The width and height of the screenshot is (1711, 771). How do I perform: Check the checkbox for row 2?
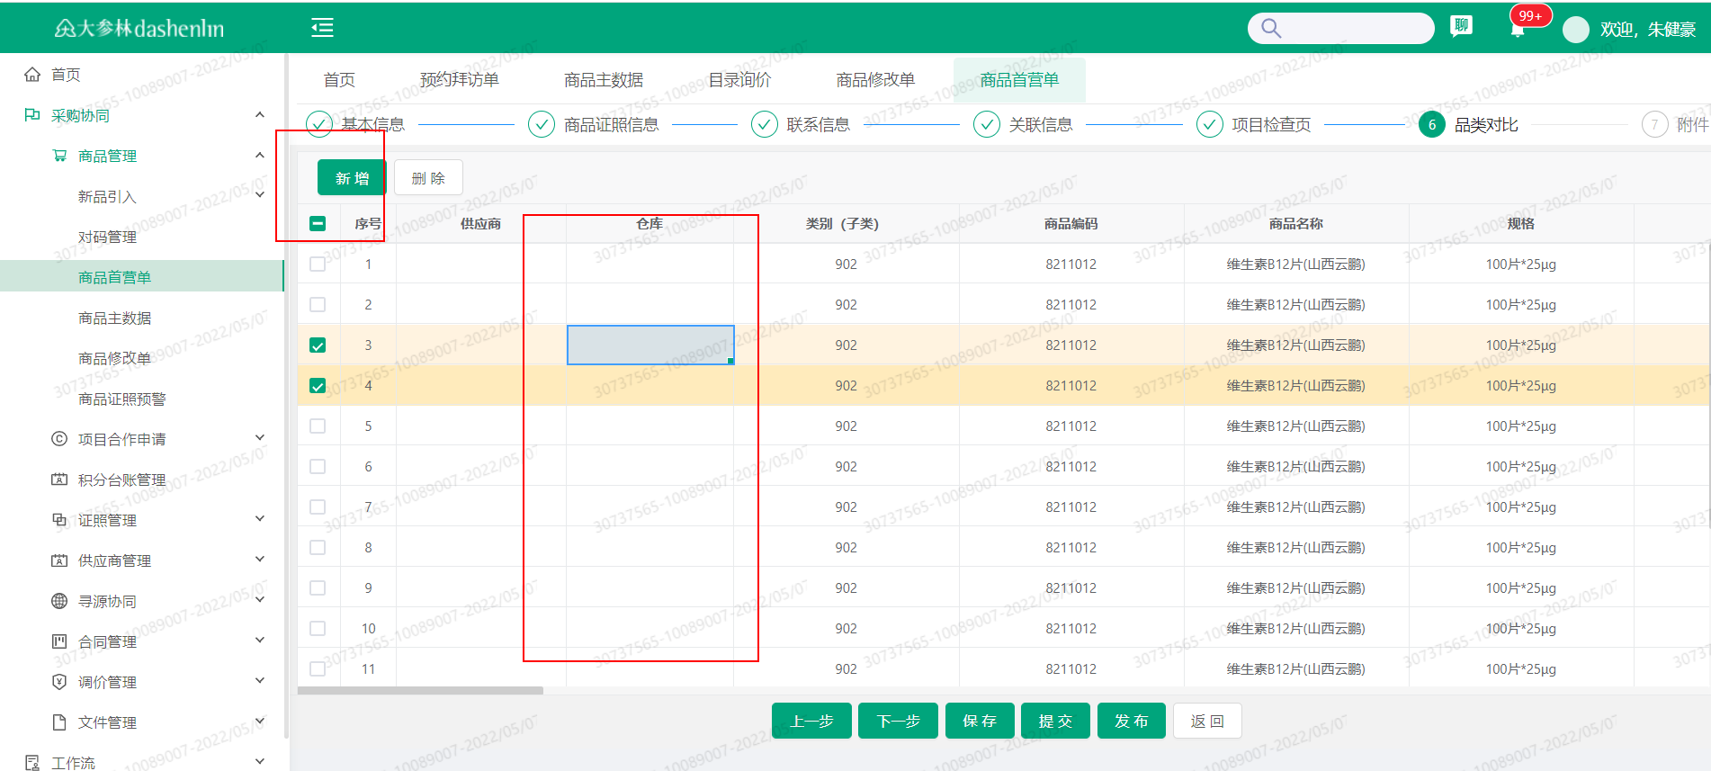(x=318, y=304)
